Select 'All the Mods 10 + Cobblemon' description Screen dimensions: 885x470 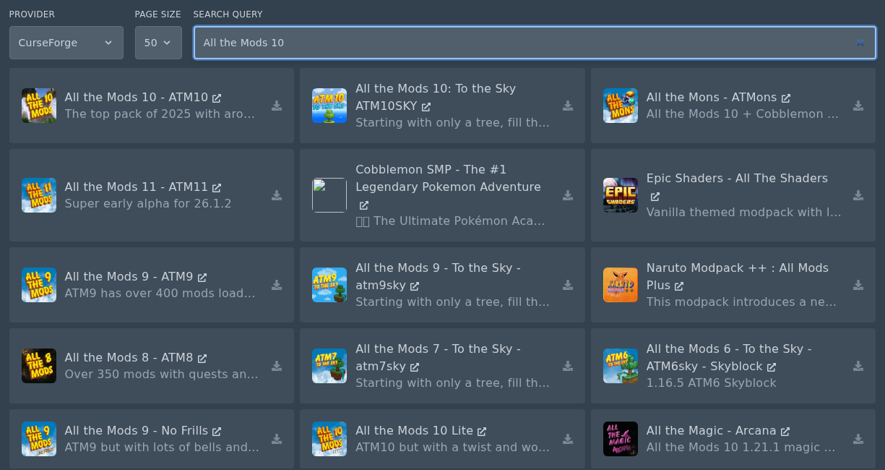[743, 114]
